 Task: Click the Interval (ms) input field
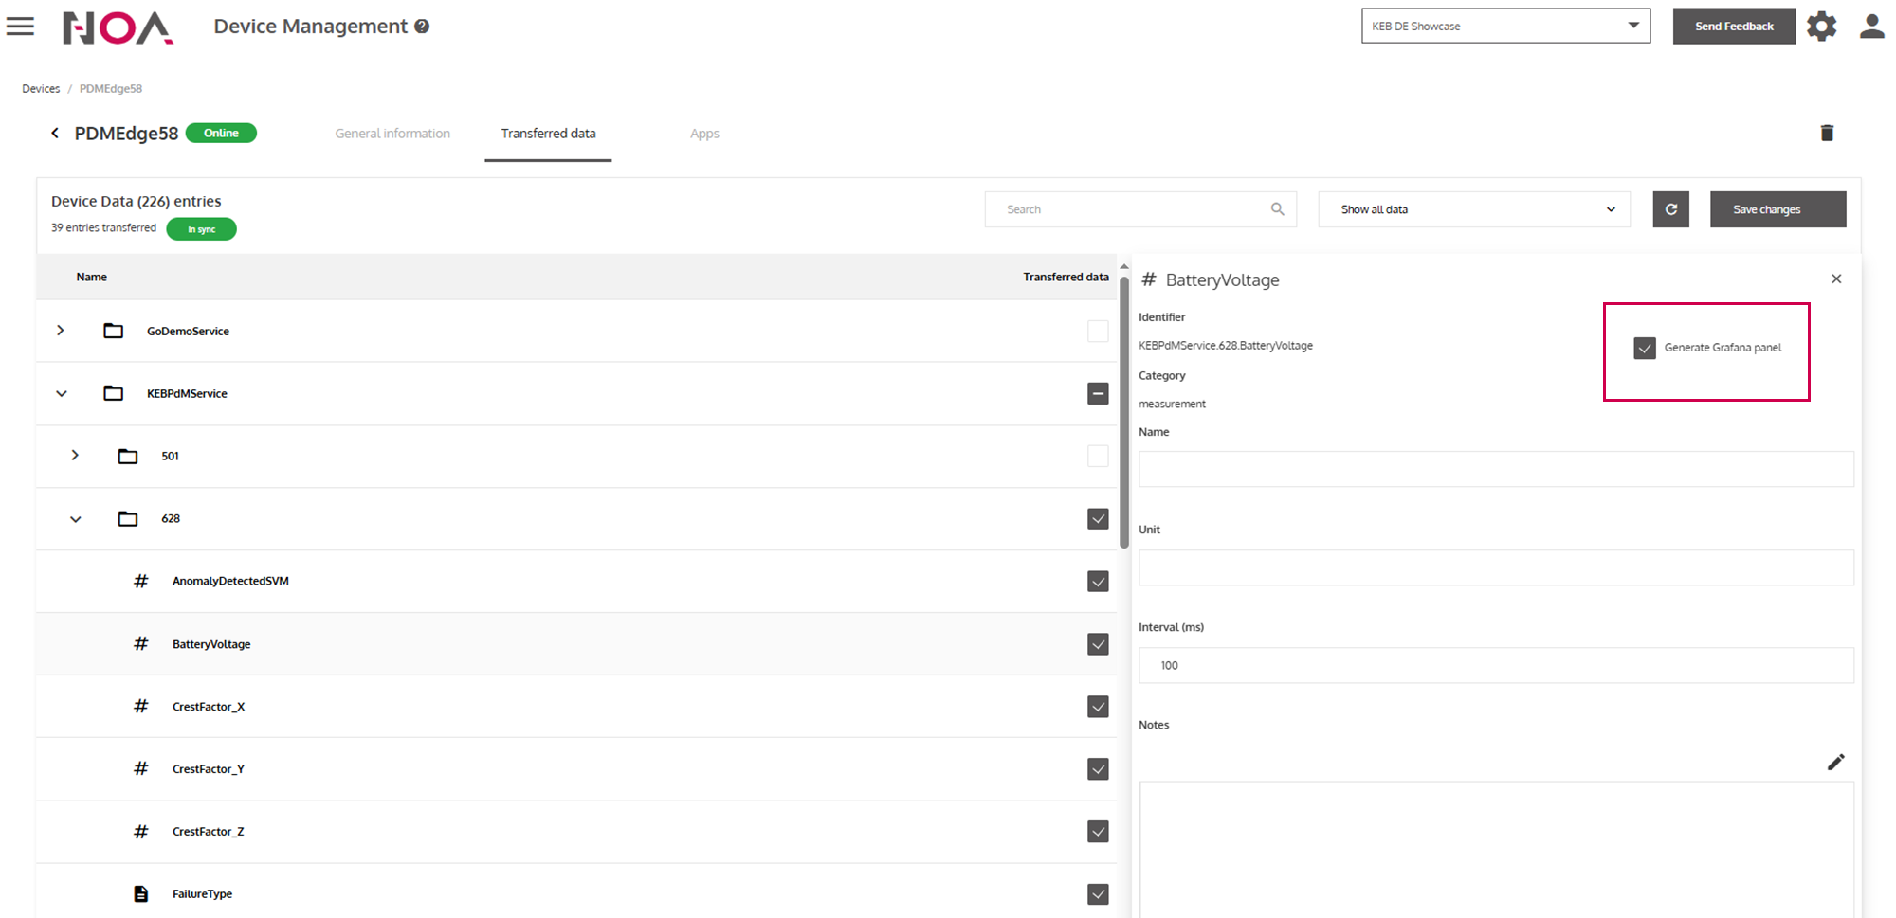pyautogui.click(x=1495, y=666)
